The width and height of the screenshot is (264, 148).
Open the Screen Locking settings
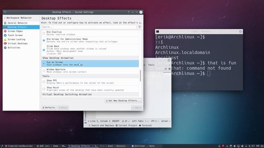pos(21,39)
